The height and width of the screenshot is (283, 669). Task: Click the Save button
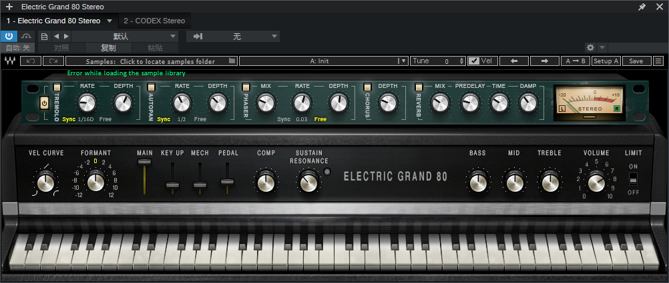636,61
